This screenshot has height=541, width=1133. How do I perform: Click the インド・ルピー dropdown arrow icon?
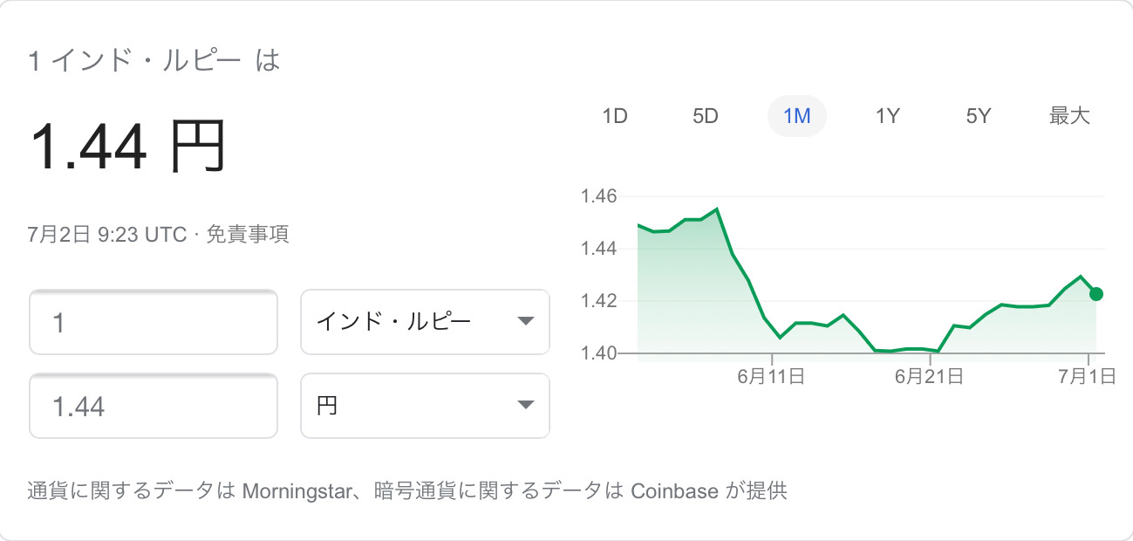525,321
